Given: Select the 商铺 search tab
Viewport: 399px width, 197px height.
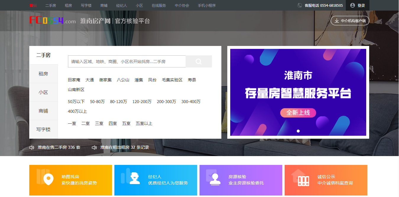Looking at the screenshot, I should click(43, 111).
